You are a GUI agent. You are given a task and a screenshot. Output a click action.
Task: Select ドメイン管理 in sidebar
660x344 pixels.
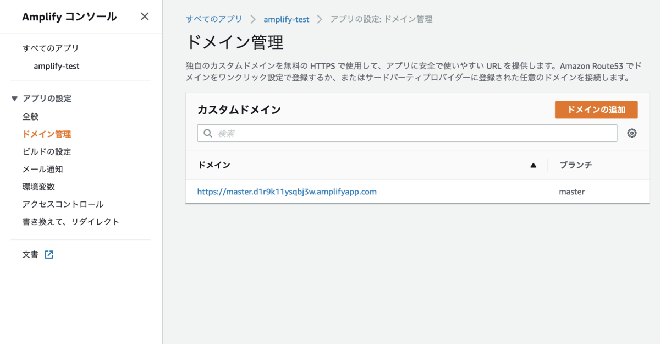click(47, 134)
